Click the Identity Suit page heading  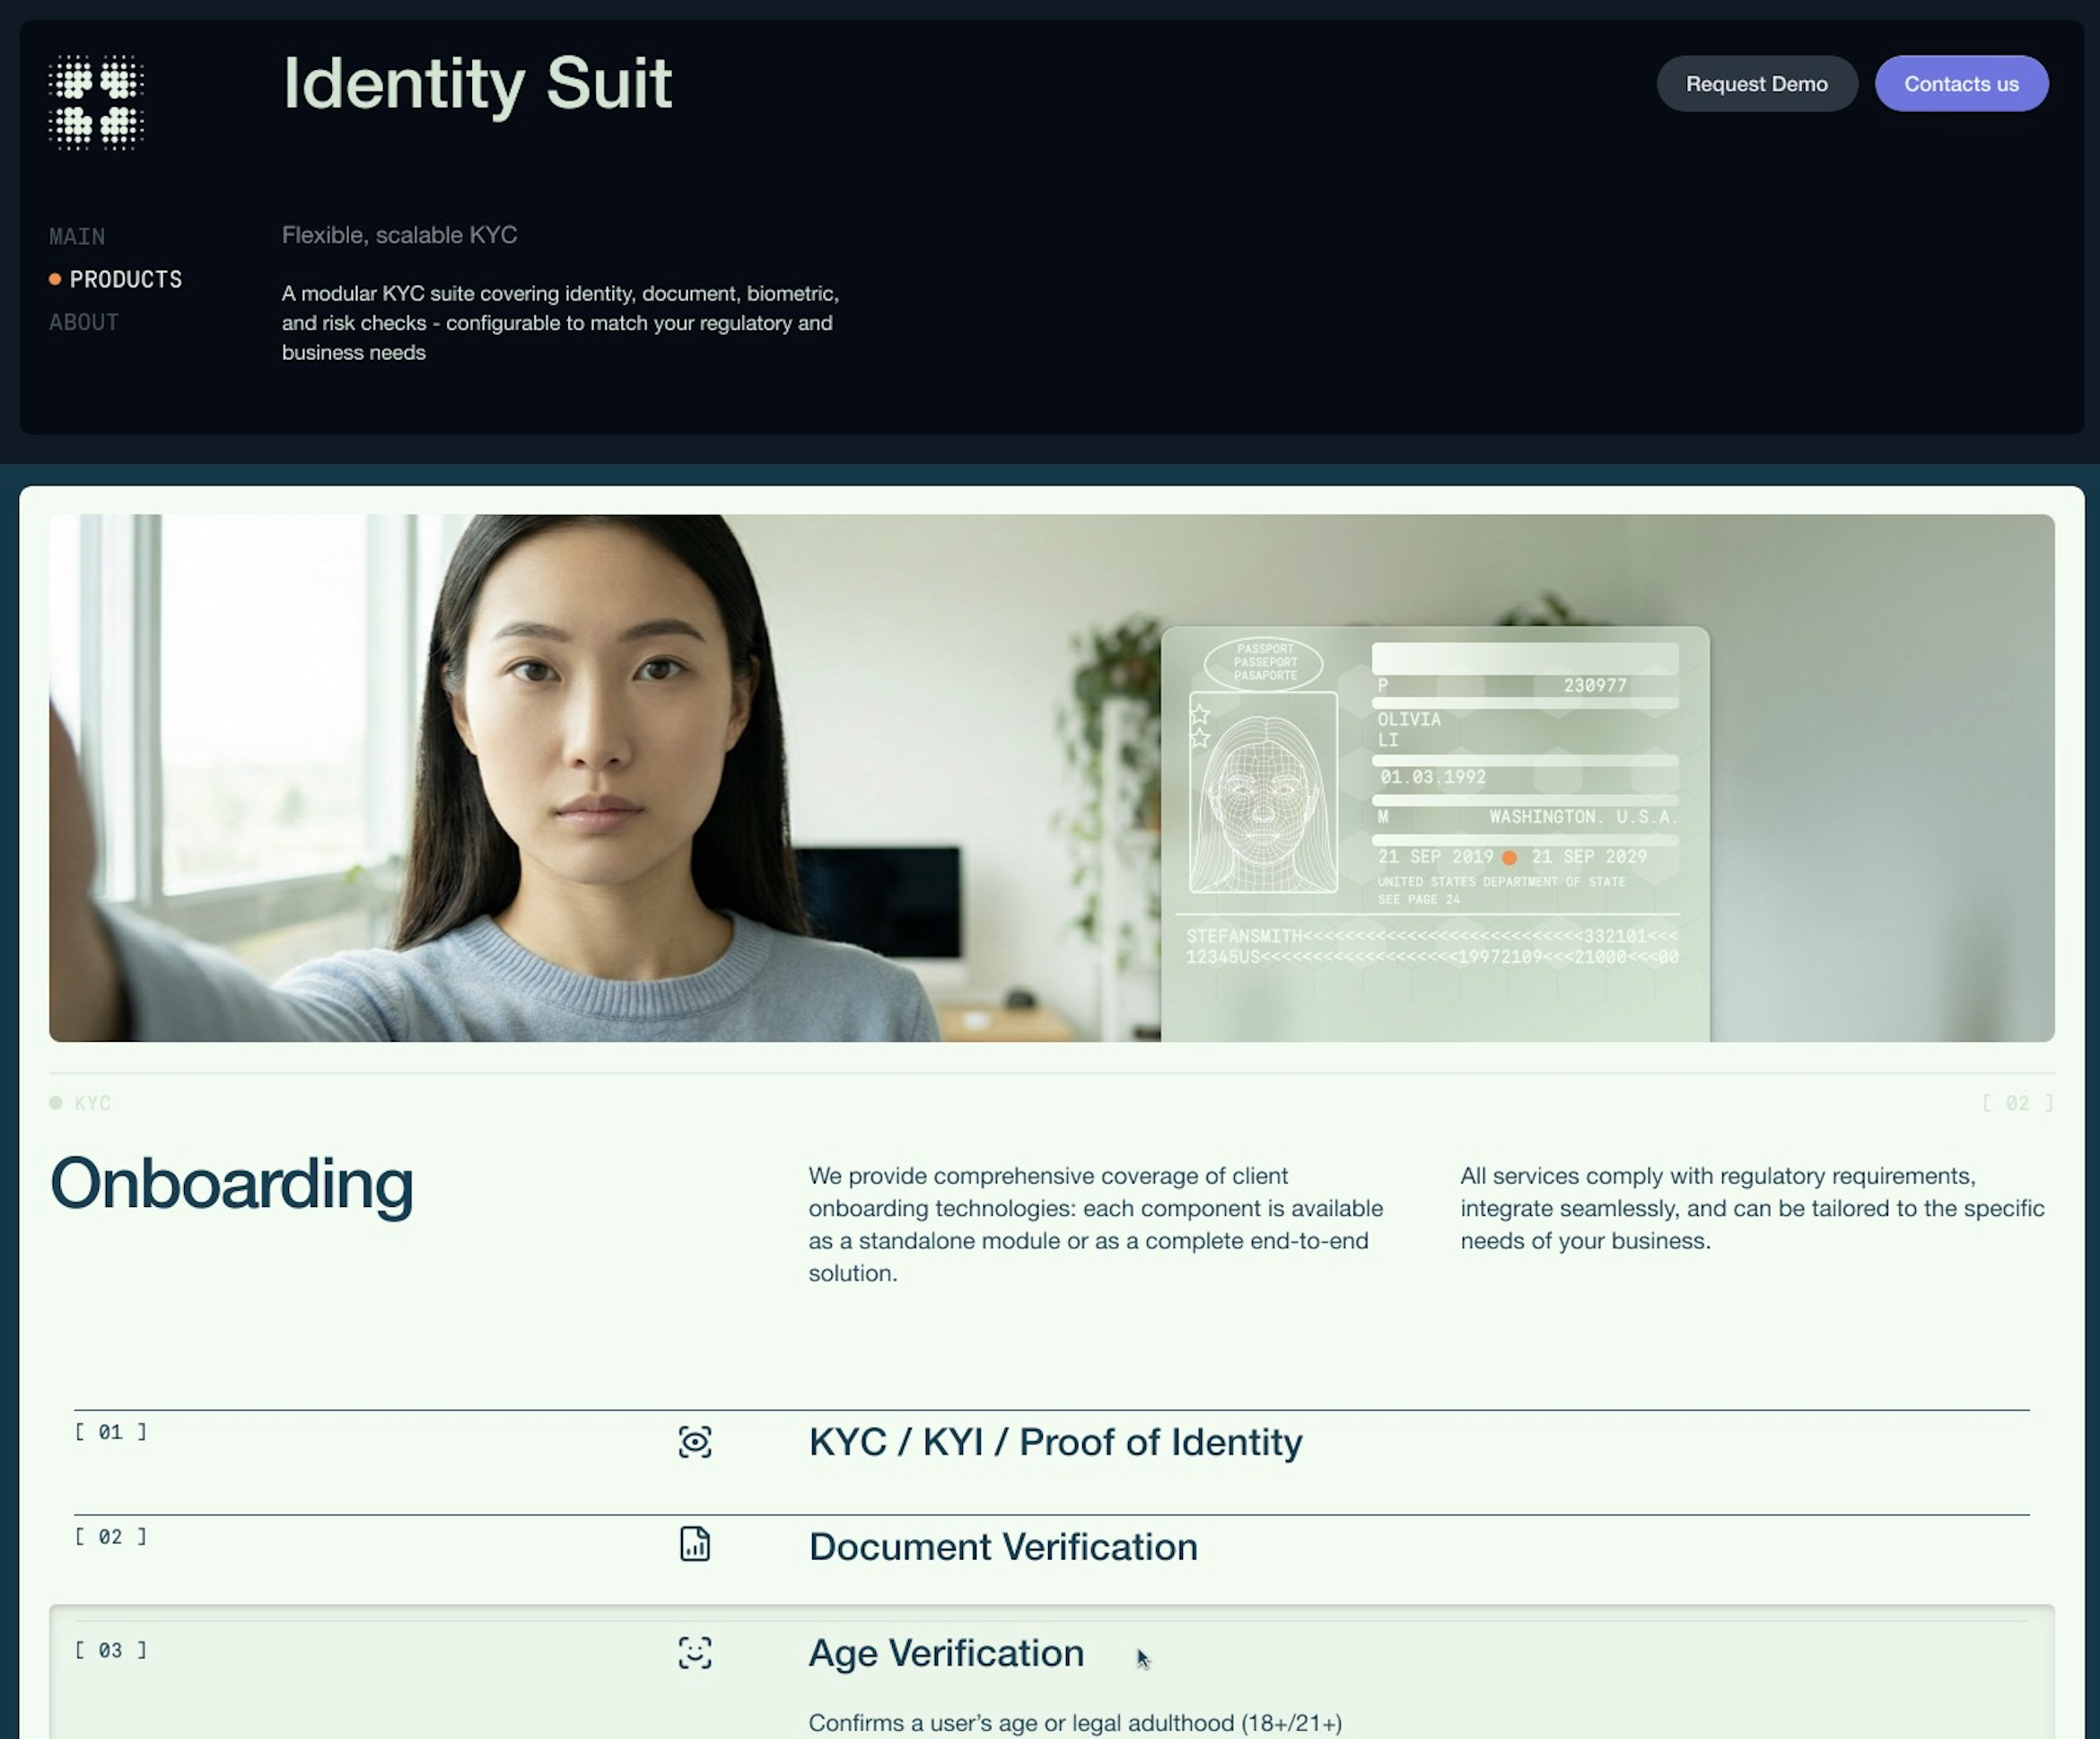(x=477, y=84)
